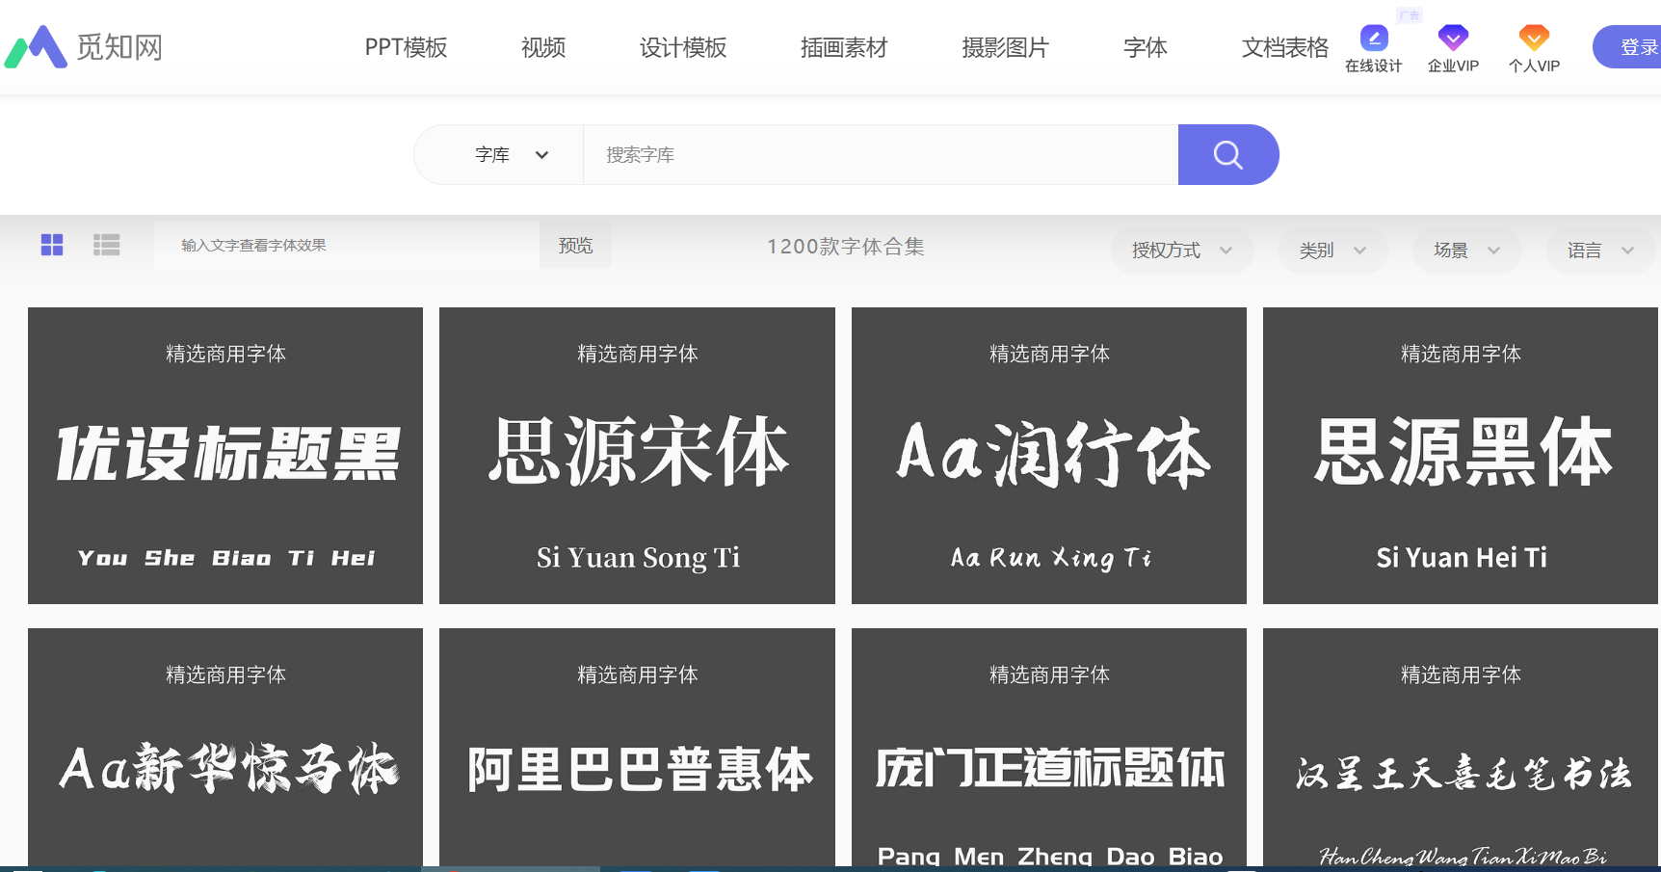This screenshot has width=1661, height=872.
Task: Open the 场景 filter dropdown
Action: (1465, 251)
